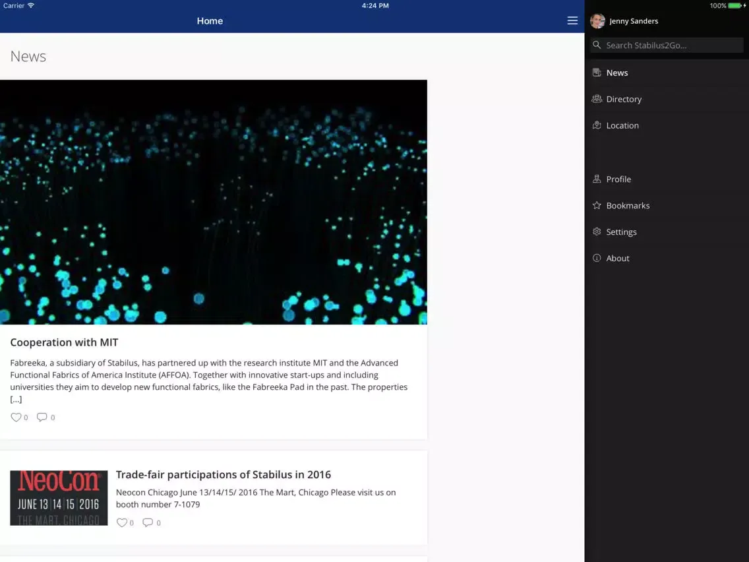Click the Directory people icon
This screenshot has height=562, width=749.
(x=597, y=99)
